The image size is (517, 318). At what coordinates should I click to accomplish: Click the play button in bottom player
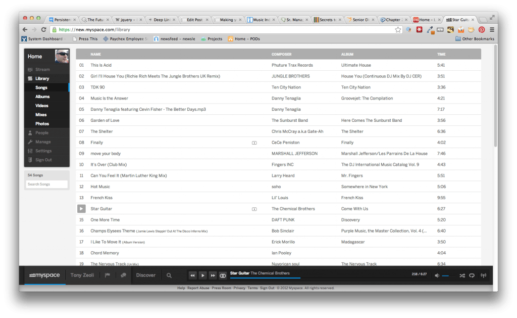pyautogui.click(x=203, y=276)
